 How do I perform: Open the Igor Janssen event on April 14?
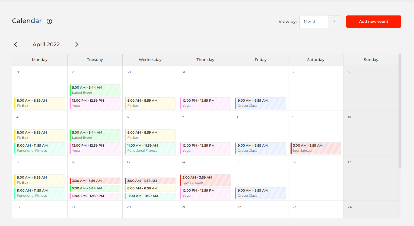pos(205,180)
